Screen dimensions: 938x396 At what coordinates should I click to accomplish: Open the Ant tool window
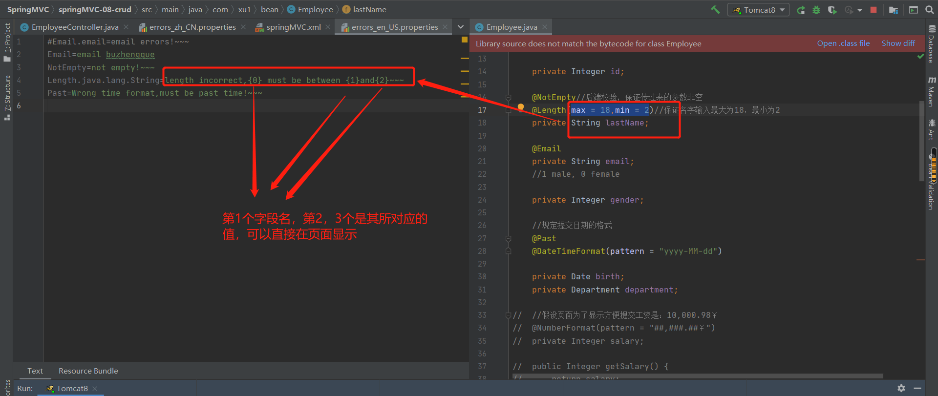[x=932, y=129]
